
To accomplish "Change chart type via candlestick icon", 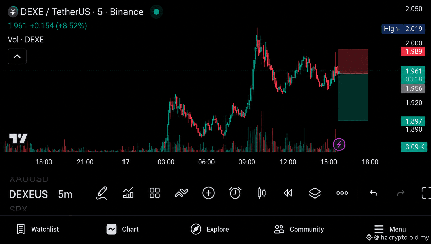I will pos(261,193).
